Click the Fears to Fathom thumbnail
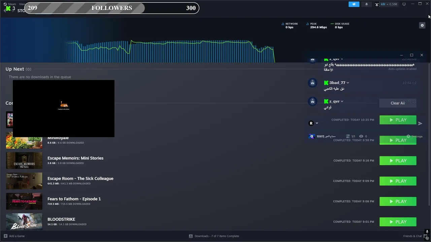 pos(24,201)
